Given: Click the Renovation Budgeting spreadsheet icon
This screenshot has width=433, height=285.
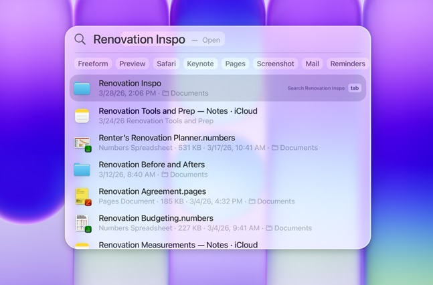Looking at the screenshot, I should coord(82,223).
